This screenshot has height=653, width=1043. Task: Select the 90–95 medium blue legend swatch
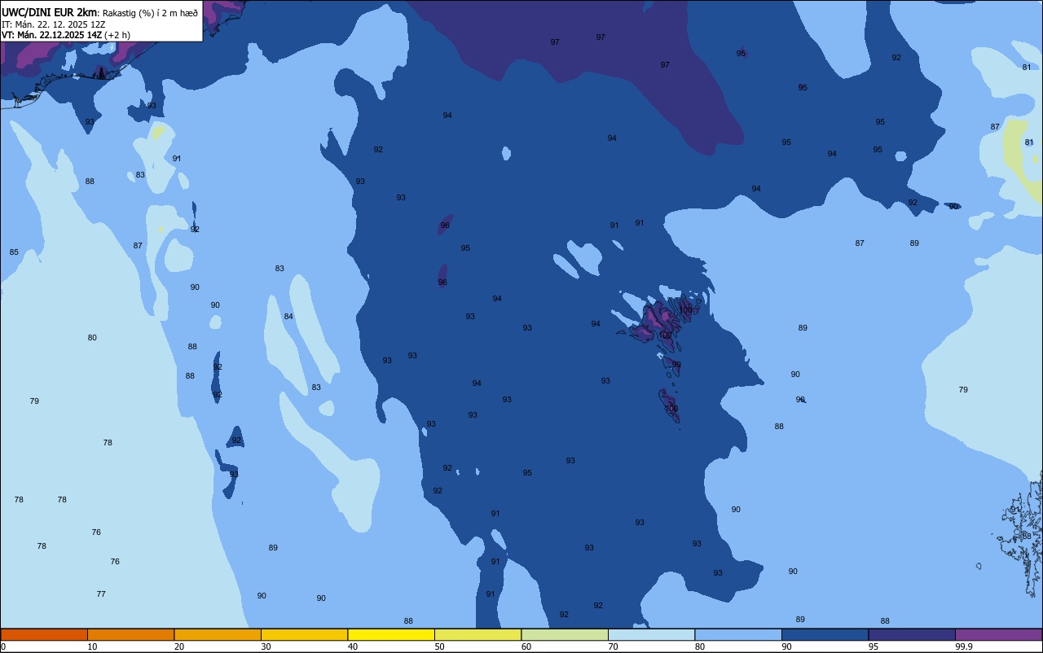click(x=825, y=634)
